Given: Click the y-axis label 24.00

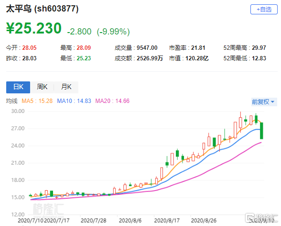Looking at the screenshot, I should coord(18,146).
